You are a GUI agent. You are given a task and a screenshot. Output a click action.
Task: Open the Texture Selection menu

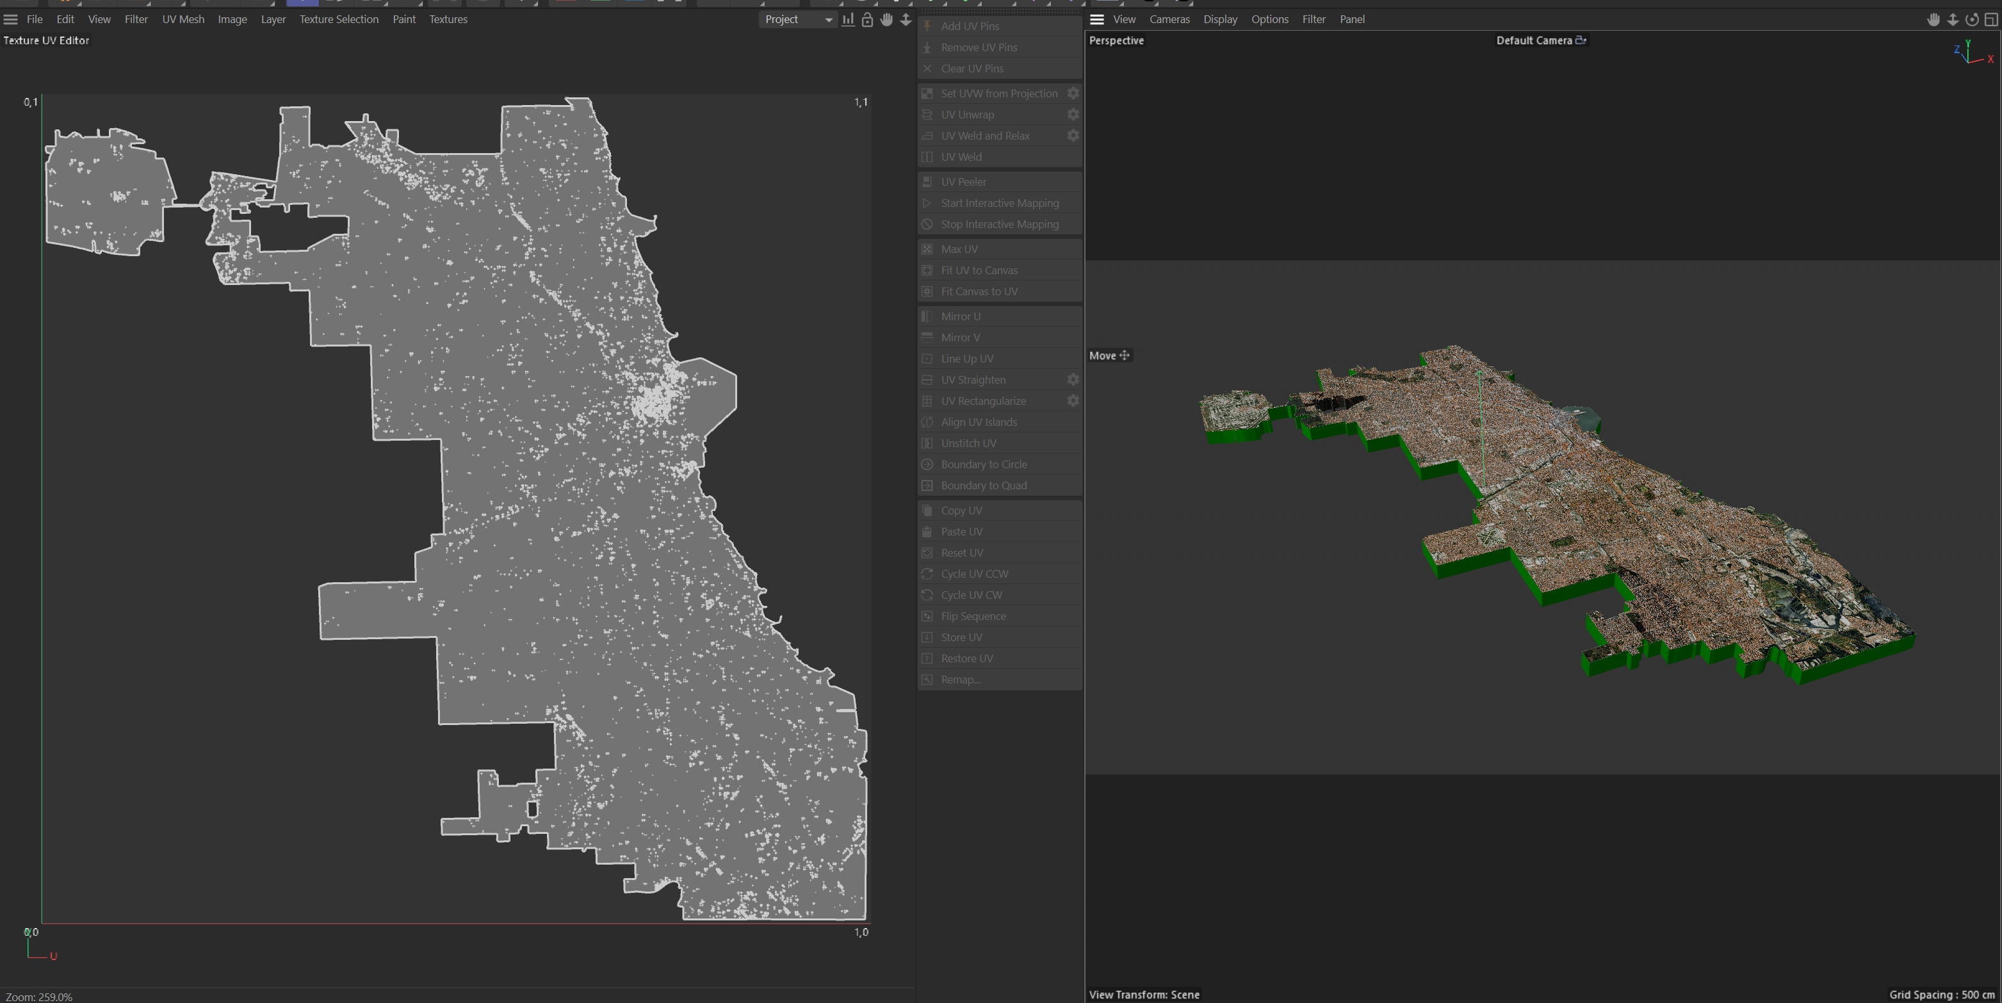click(339, 19)
